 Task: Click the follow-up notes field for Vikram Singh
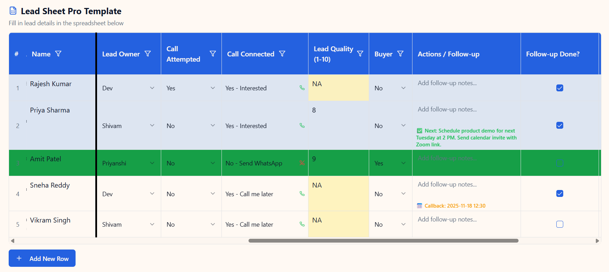(x=466, y=219)
